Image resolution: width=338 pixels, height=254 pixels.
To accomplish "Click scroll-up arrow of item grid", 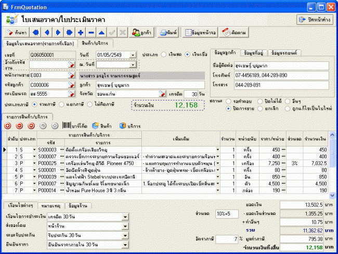I will tap(332, 135).
